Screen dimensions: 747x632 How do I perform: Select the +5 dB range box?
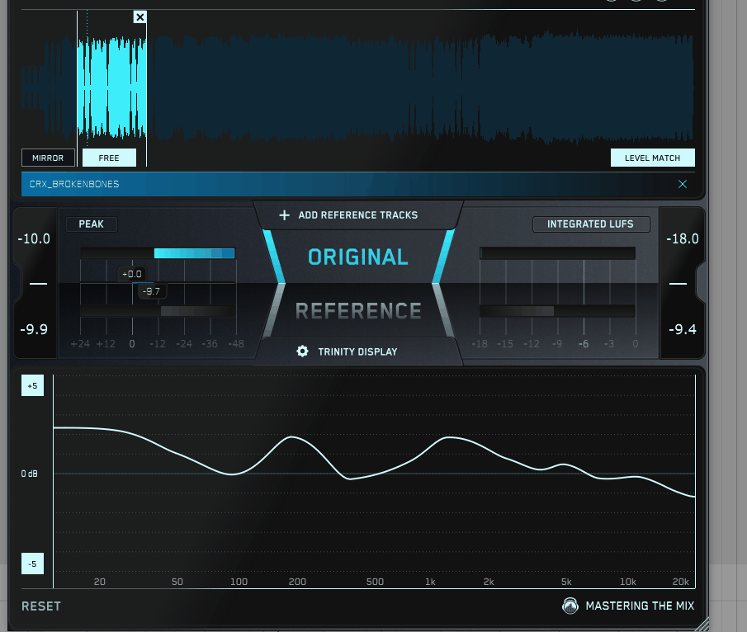pyautogui.click(x=32, y=386)
